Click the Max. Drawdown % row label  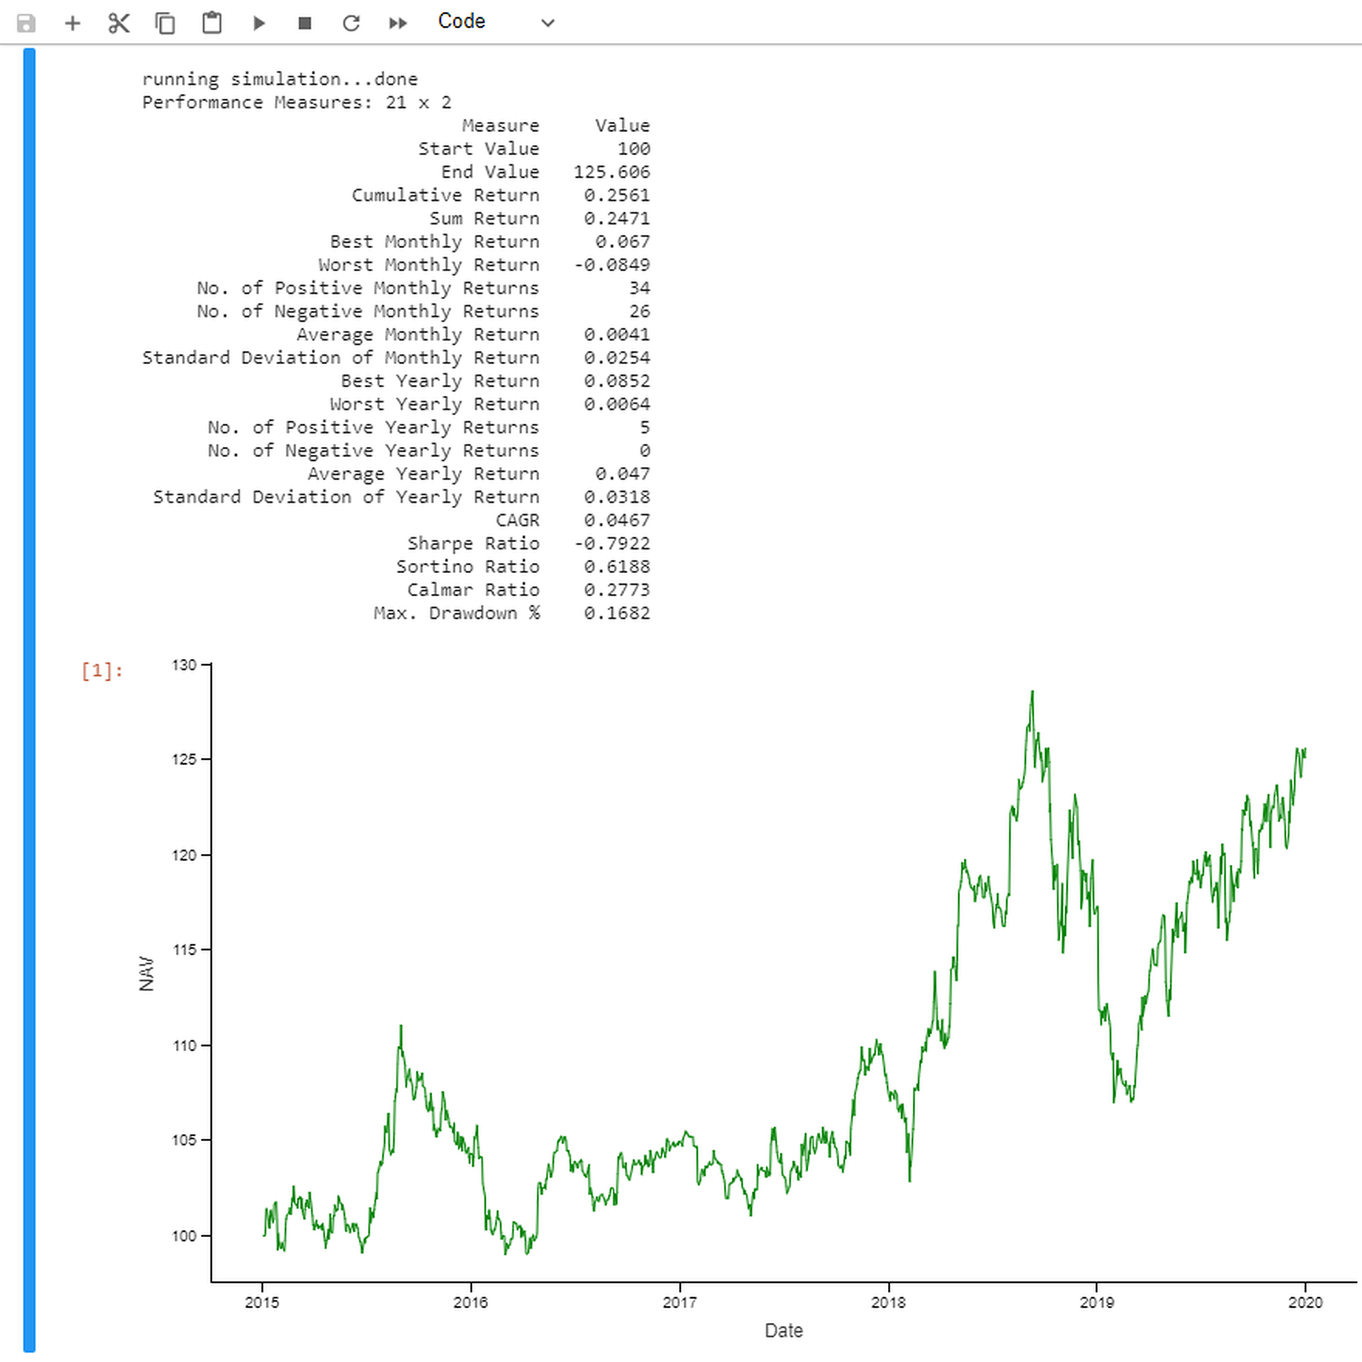click(x=457, y=613)
